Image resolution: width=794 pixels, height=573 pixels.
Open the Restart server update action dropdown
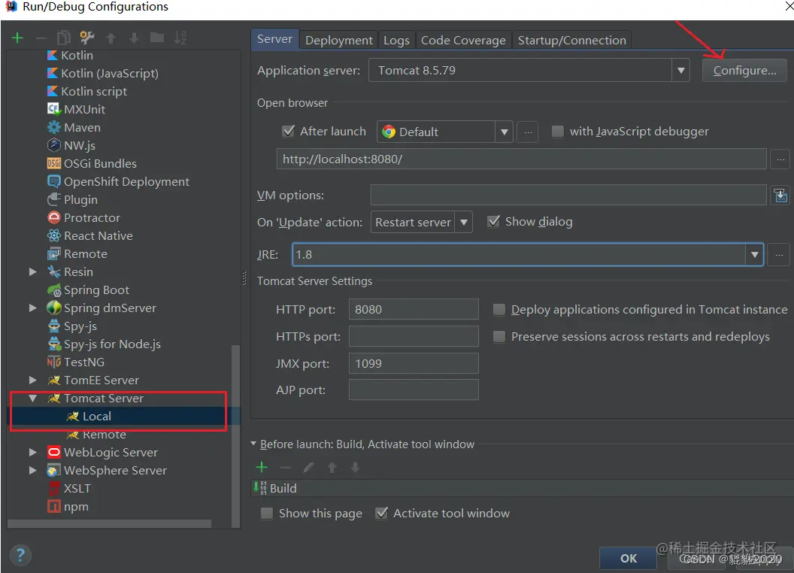(x=463, y=222)
